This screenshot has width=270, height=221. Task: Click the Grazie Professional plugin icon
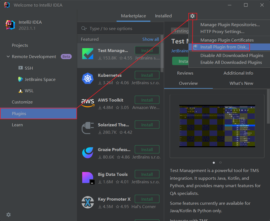tap(88, 153)
